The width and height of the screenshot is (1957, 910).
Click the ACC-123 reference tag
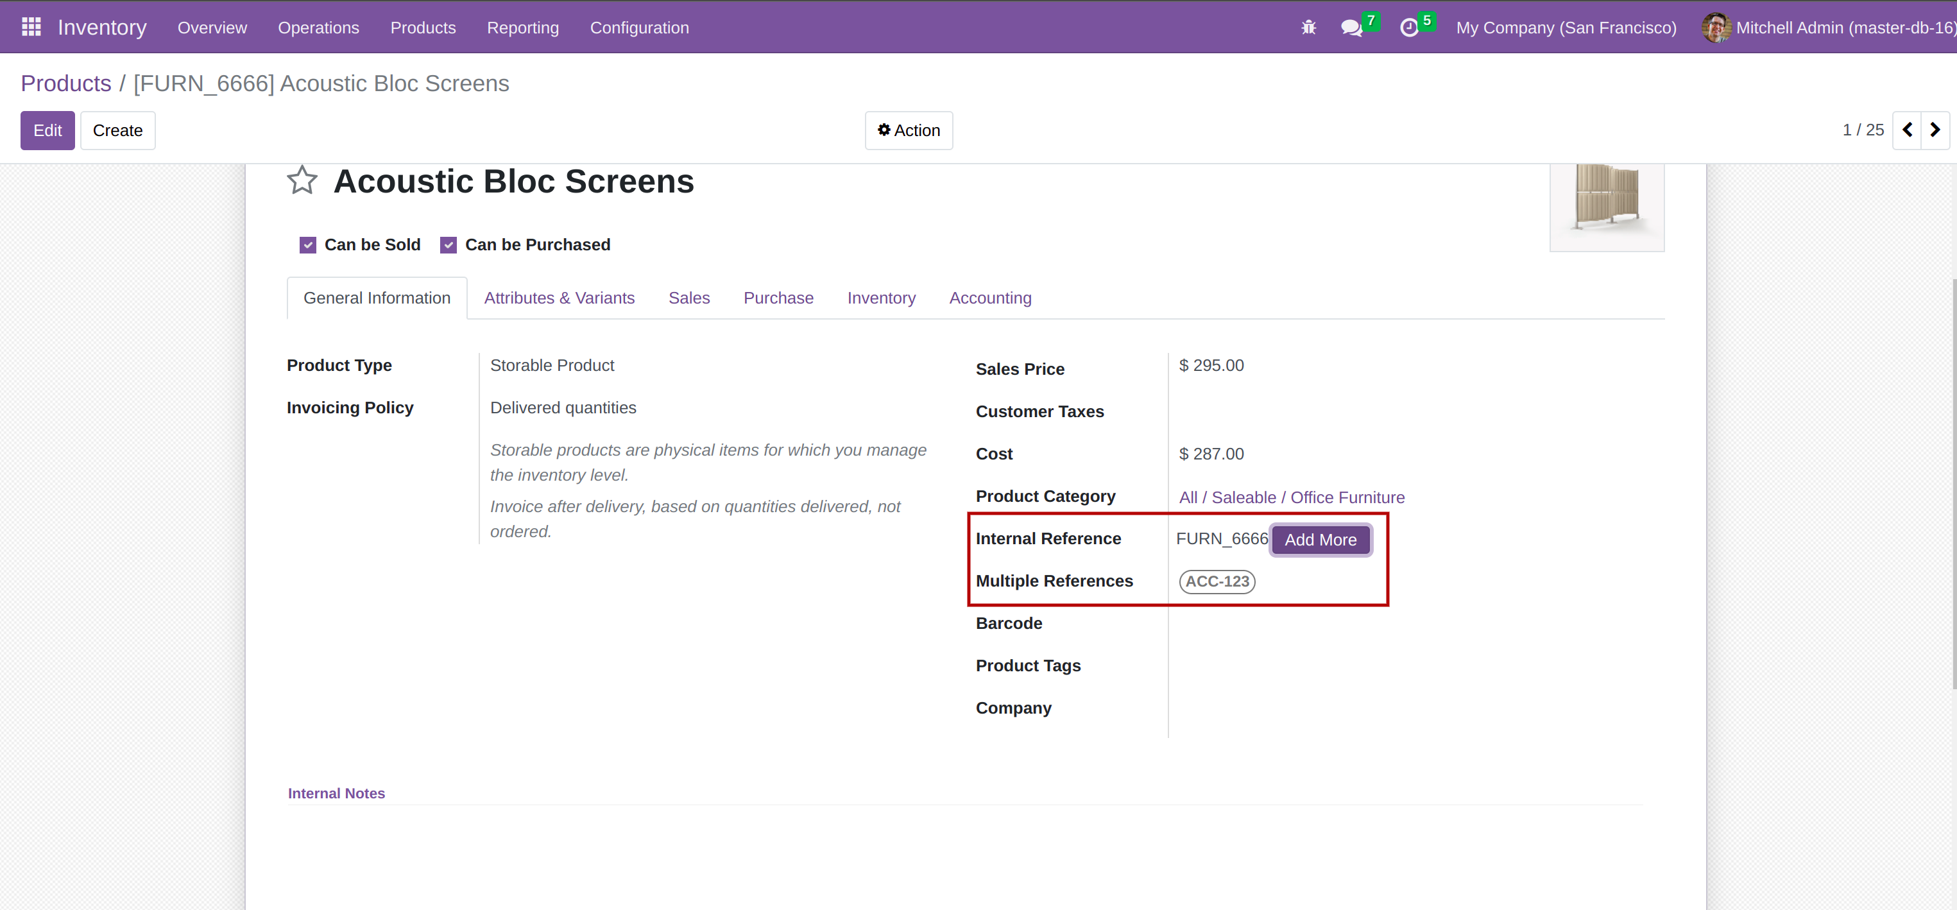[1217, 581]
